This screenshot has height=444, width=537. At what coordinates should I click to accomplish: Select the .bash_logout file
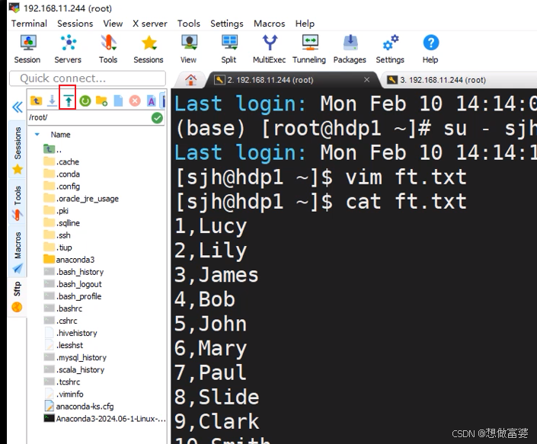pos(73,284)
